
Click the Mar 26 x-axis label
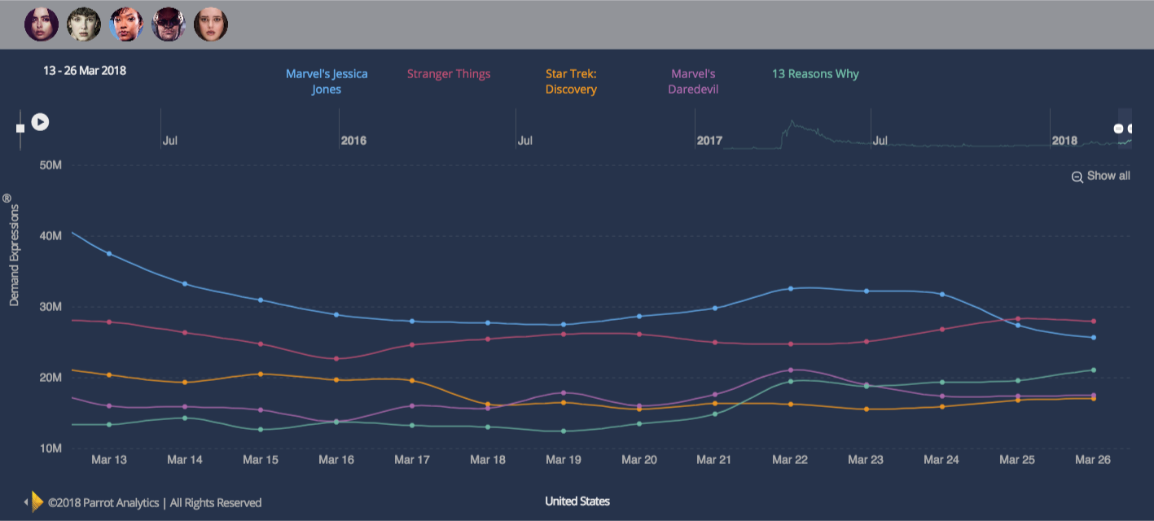click(x=1093, y=460)
